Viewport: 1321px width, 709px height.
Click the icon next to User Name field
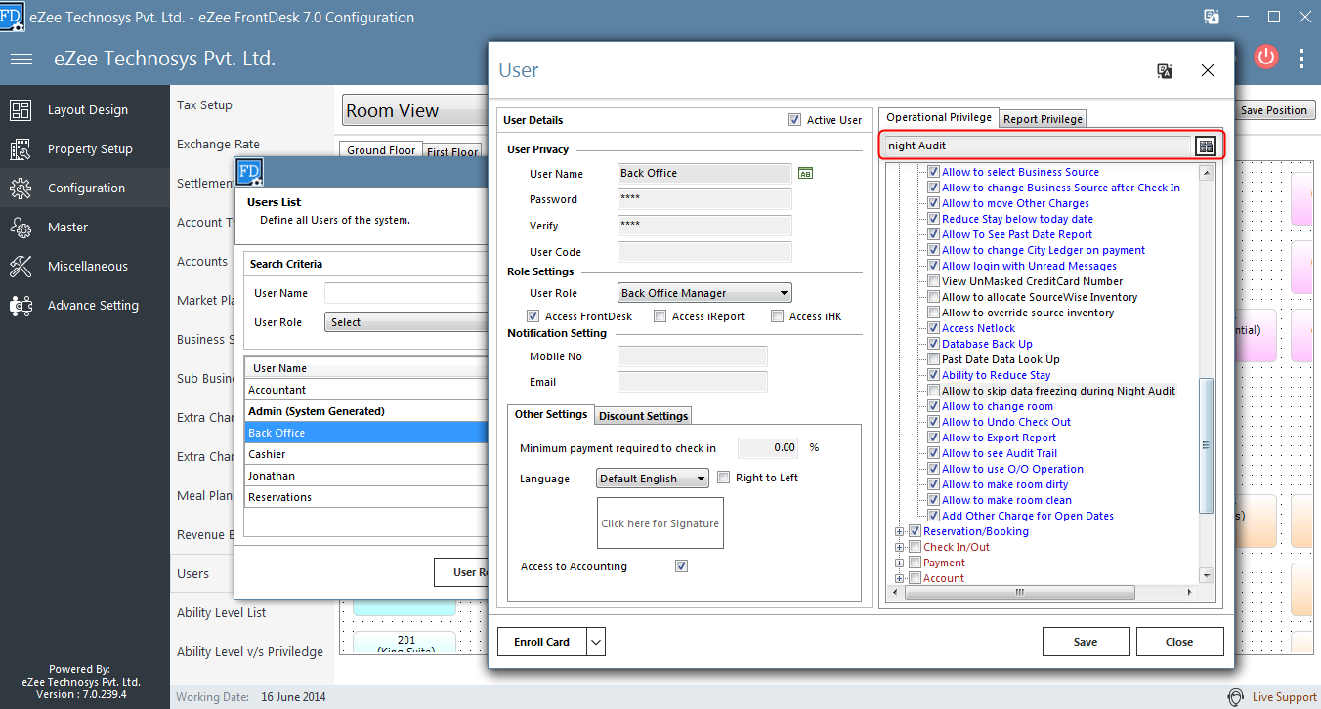tap(805, 173)
